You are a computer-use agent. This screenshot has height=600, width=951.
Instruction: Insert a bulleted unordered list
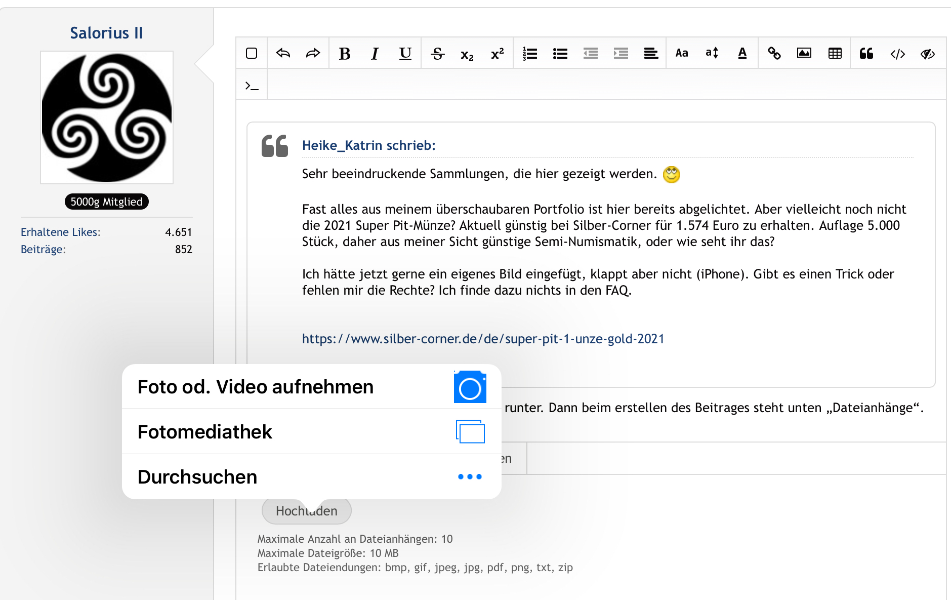[560, 54]
